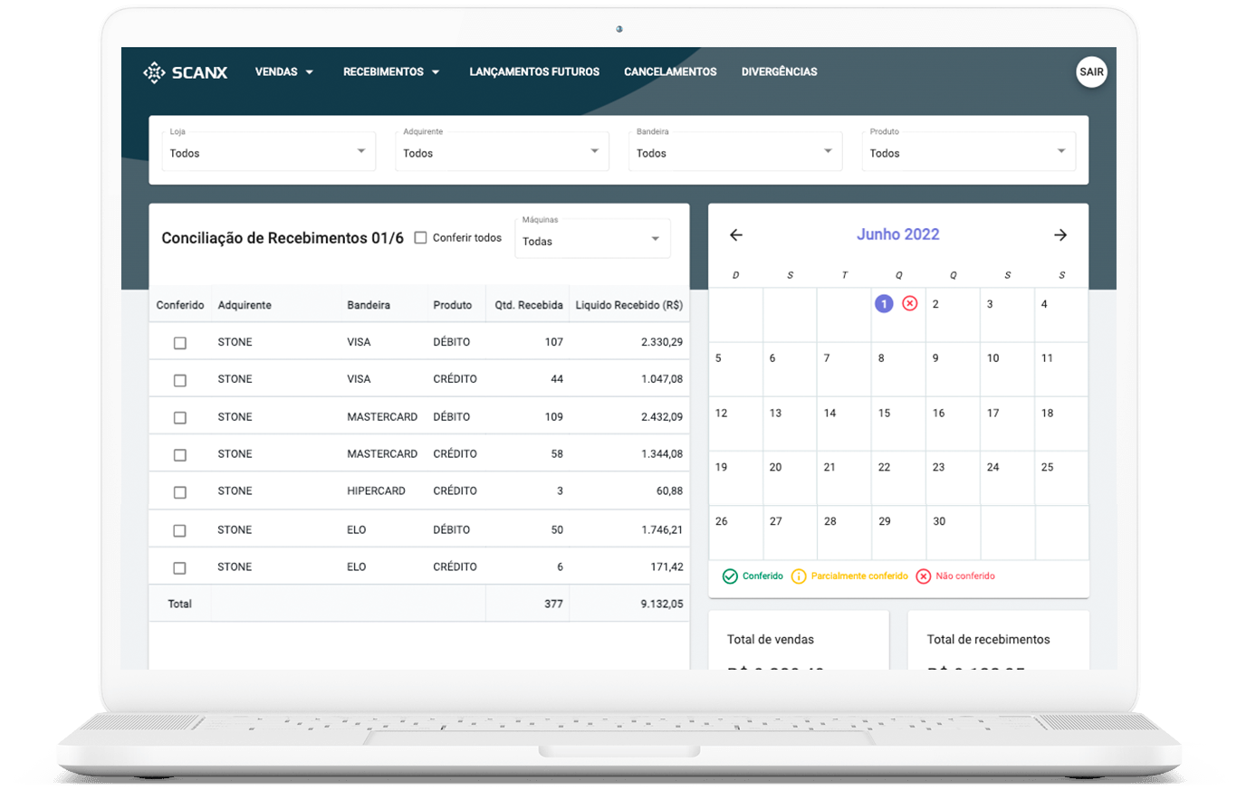Click the value 1.746,21

click(662, 529)
